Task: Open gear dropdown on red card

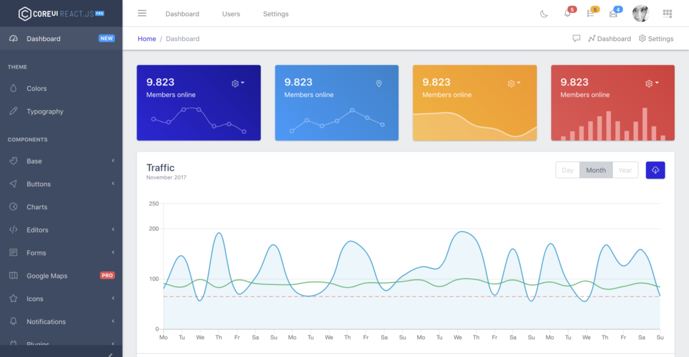Action: (651, 83)
